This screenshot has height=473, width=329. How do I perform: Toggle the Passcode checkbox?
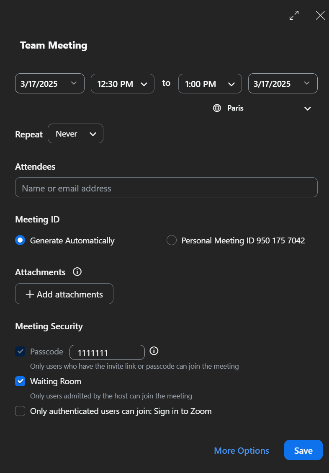click(20, 352)
